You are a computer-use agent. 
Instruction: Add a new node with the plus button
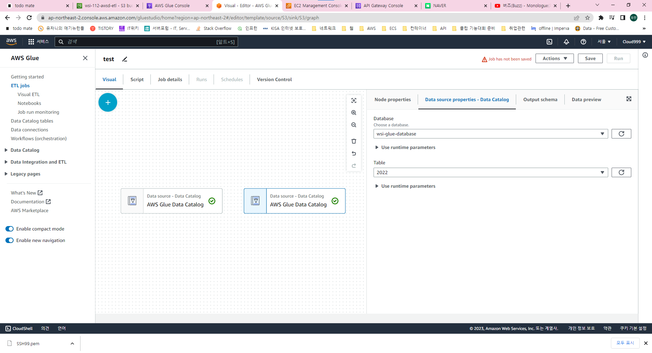pyautogui.click(x=108, y=103)
